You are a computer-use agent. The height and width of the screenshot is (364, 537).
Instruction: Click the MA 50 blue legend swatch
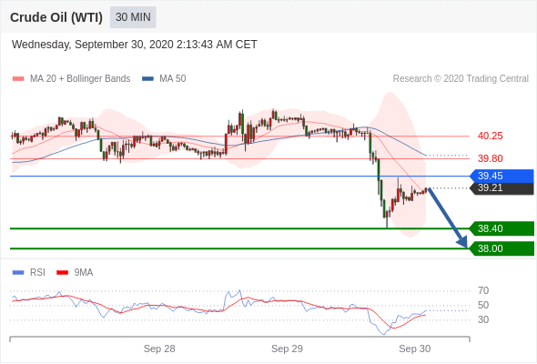(x=147, y=79)
